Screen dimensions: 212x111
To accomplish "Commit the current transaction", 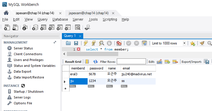I will coord(128,43).
